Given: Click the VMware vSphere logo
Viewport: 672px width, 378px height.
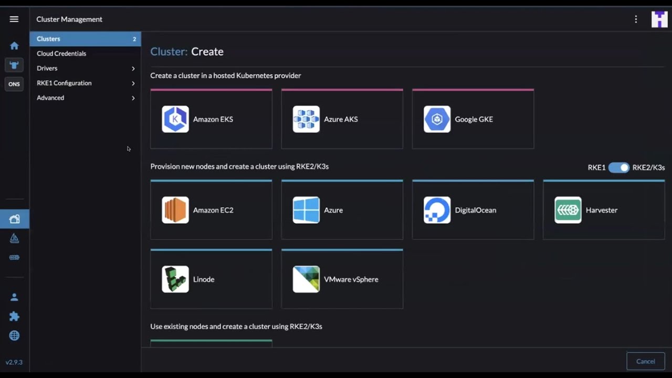Looking at the screenshot, I should click(x=306, y=279).
